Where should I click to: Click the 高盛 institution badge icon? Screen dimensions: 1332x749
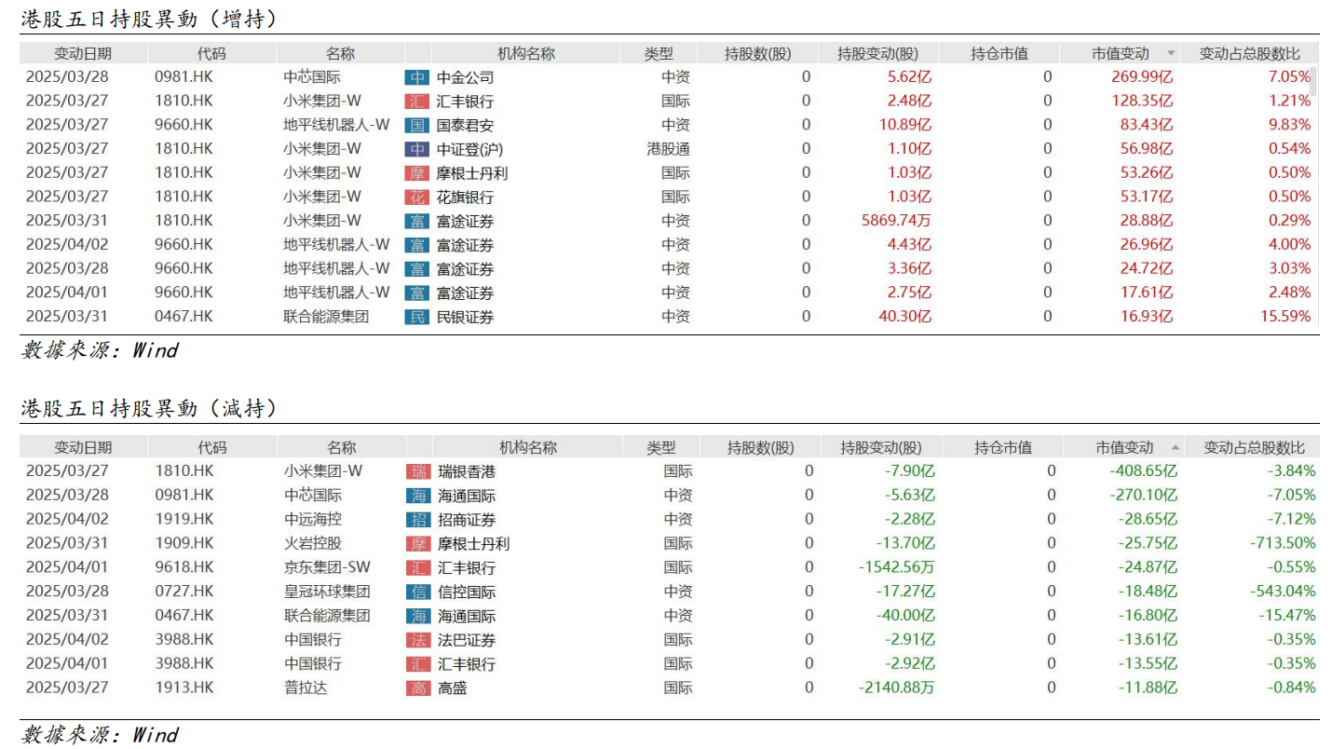[x=419, y=688]
